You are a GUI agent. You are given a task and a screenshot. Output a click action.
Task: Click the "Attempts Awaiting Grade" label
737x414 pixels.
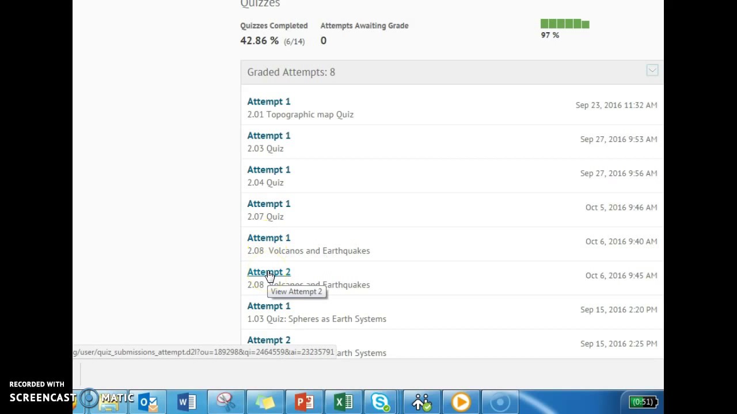364,25
